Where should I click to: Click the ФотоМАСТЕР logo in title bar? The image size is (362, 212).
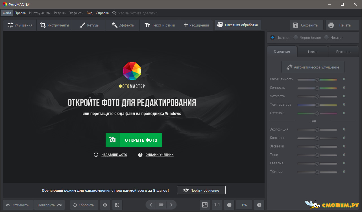tap(5, 4)
